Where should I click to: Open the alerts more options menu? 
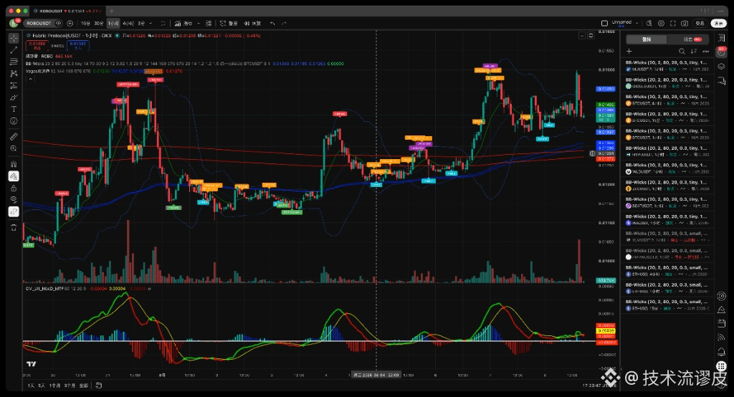[705, 51]
